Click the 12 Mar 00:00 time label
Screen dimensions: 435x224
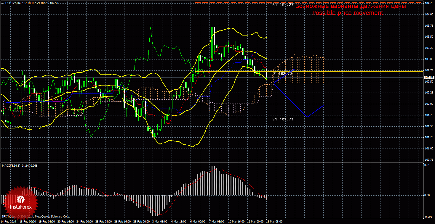(256, 221)
